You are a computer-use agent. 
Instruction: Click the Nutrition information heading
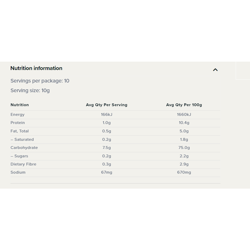[x=36, y=68]
